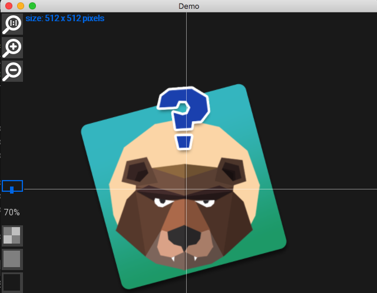Reset zoom to 1:1 actual size
This screenshot has width=377, height=293.
(12, 24)
